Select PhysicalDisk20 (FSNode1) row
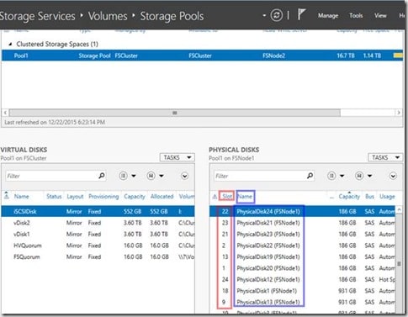Screen dimensions: 408x317 303,268
